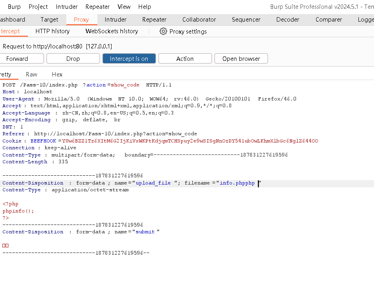Open the Comparer tab

(x=329, y=20)
